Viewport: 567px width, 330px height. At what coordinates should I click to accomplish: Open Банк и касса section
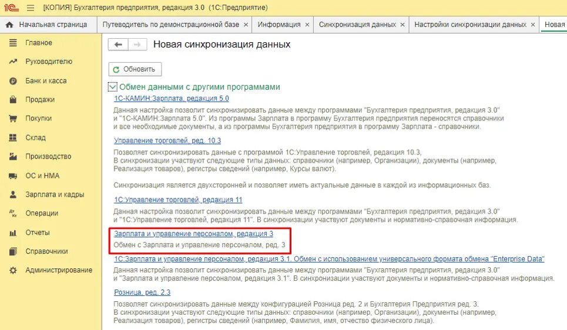46,80
